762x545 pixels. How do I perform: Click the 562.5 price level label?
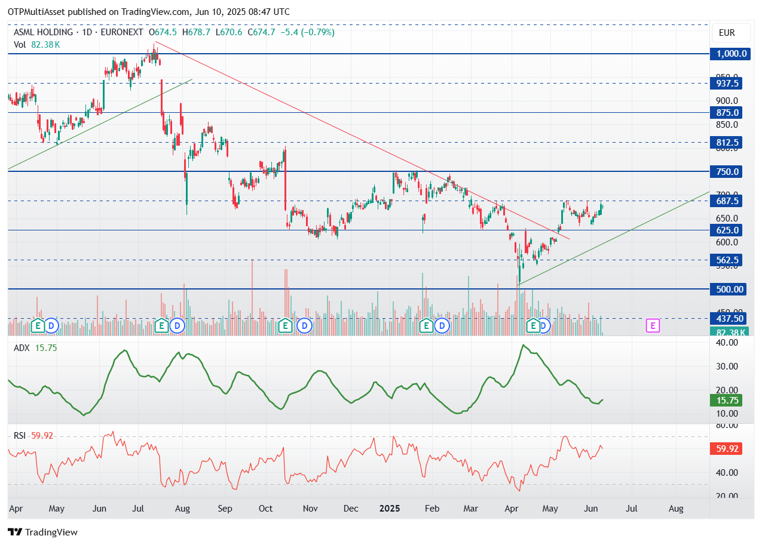point(726,260)
